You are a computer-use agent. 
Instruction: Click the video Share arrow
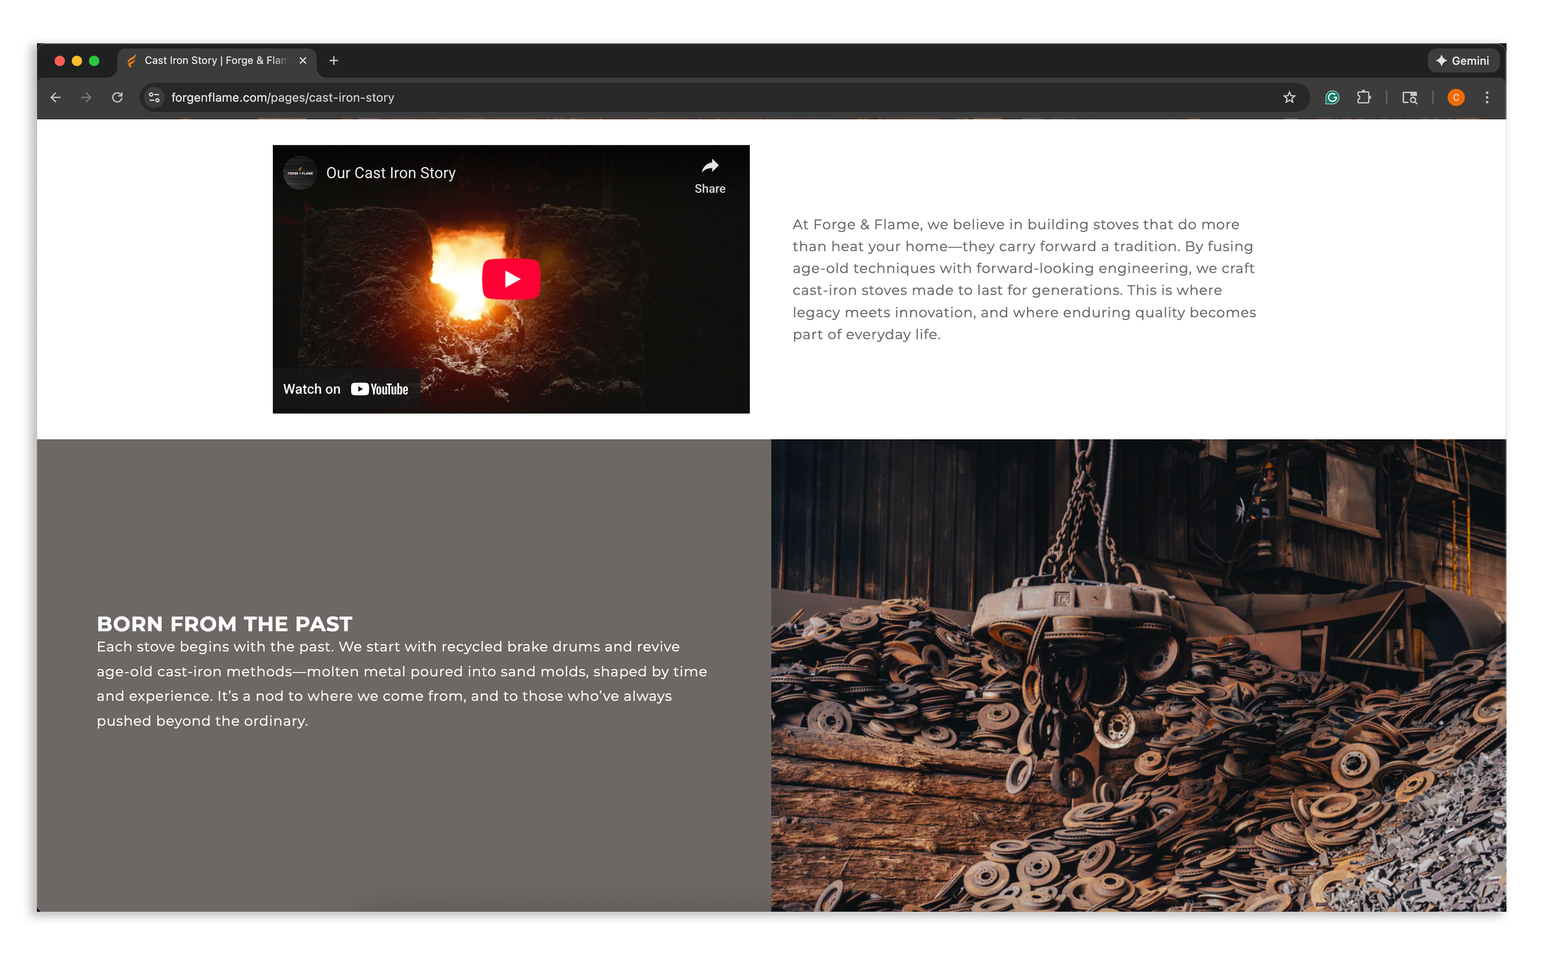(710, 175)
